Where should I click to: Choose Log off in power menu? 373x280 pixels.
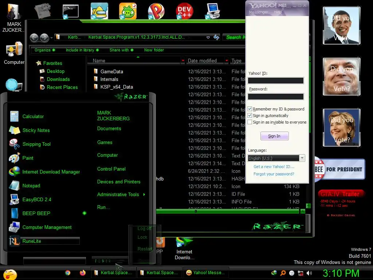click(x=144, y=229)
